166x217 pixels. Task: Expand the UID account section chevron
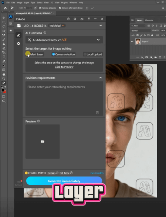click(101, 26)
